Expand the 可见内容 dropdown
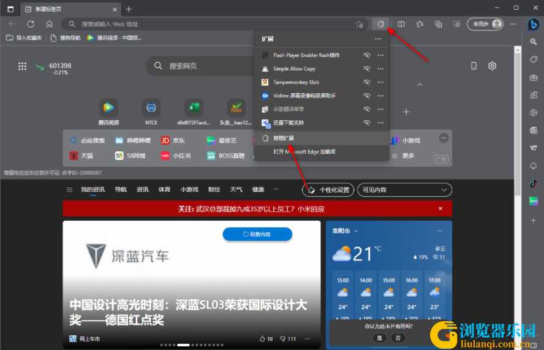This screenshot has height=350, width=544. (x=404, y=190)
